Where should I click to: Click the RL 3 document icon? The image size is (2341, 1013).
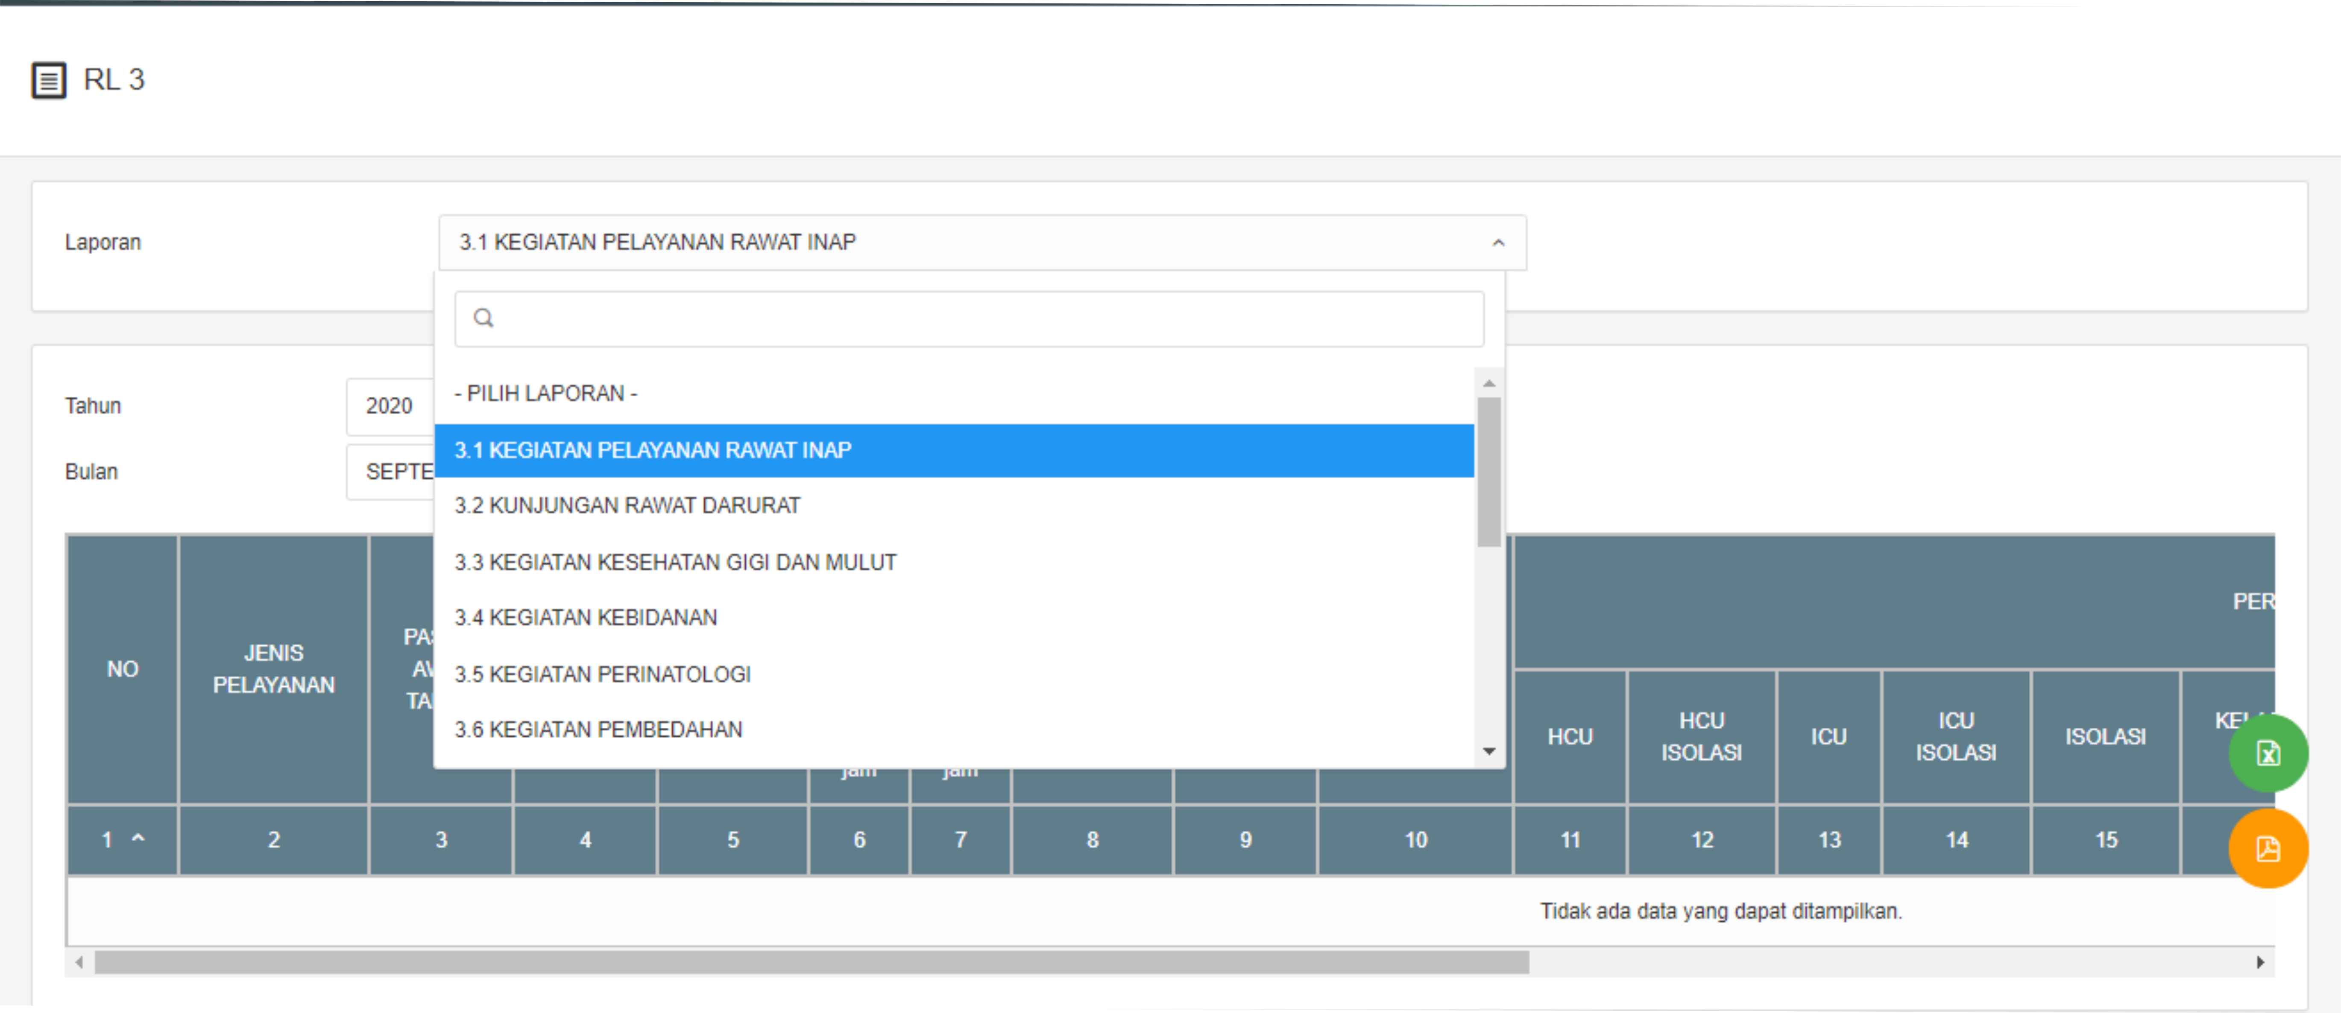pyautogui.click(x=49, y=80)
